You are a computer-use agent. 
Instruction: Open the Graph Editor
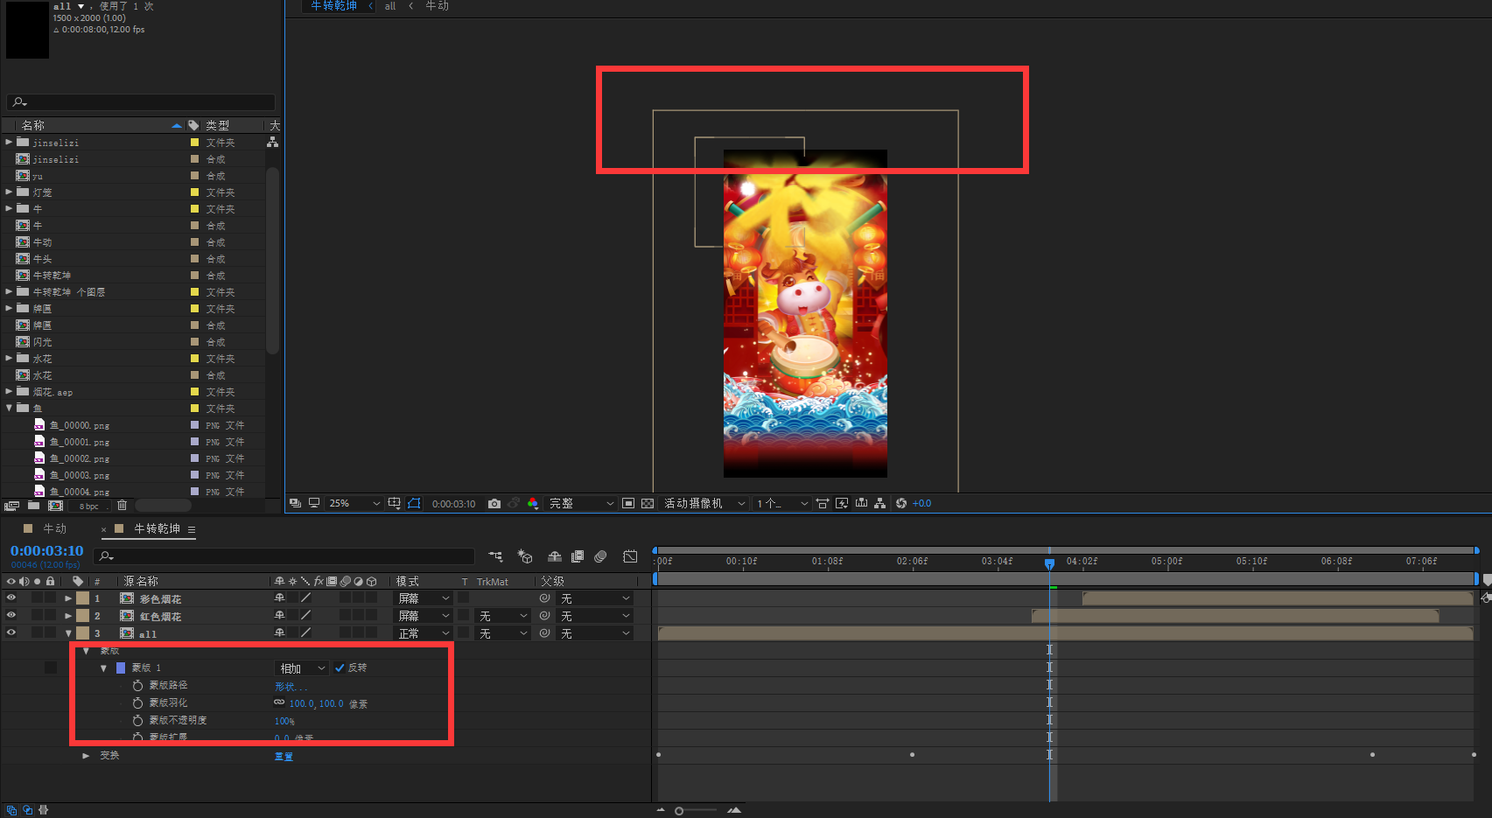point(630,556)
